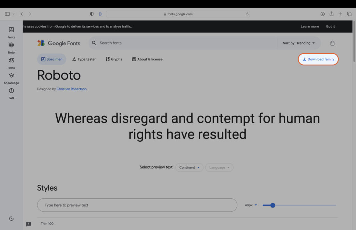Open the Christian Robertson designer link
Screen dimensions: 356x230
[72, 89]
